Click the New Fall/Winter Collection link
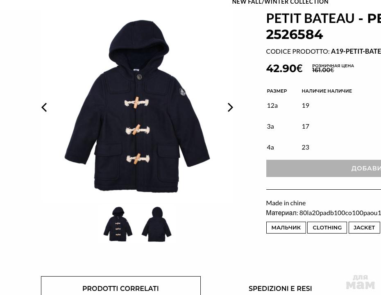 (x=280, y=2)
